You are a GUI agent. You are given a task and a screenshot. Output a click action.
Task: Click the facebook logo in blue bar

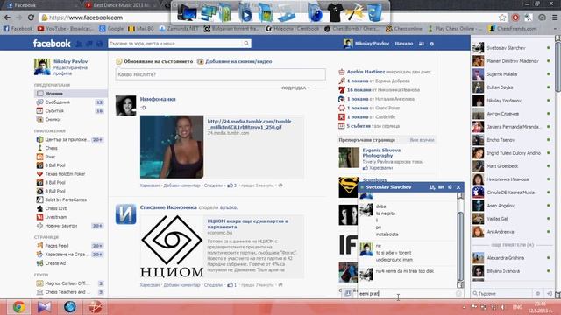(52, 44)
